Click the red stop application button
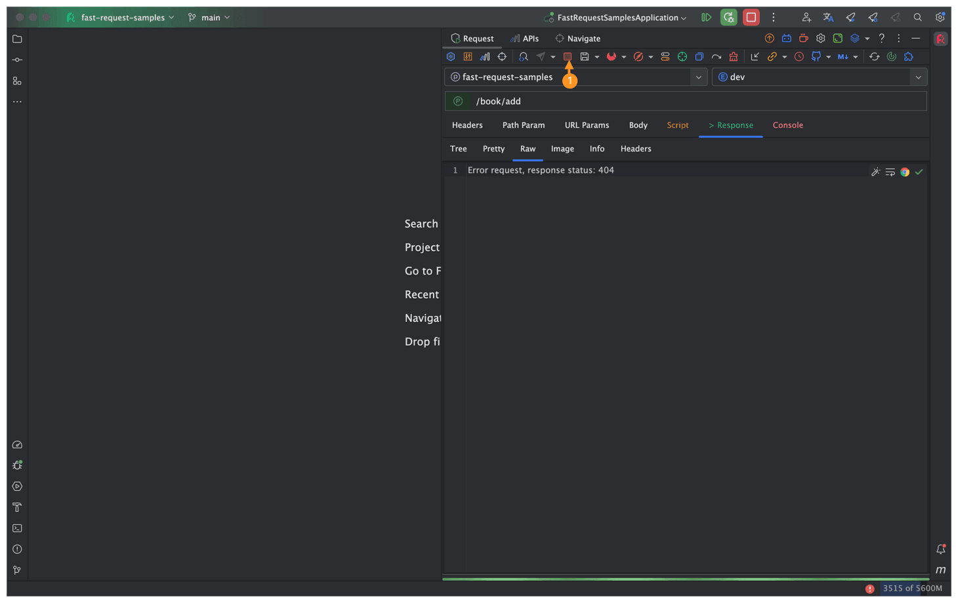The image size is (958, 603). pos(751,18)
